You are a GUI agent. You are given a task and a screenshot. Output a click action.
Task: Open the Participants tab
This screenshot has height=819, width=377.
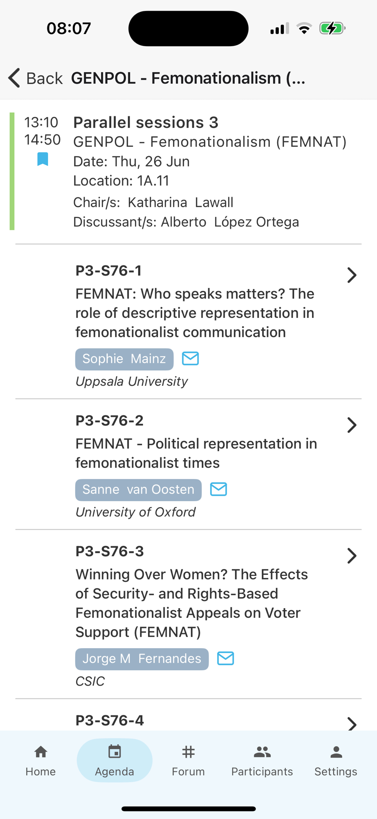[x=262, y=760]
